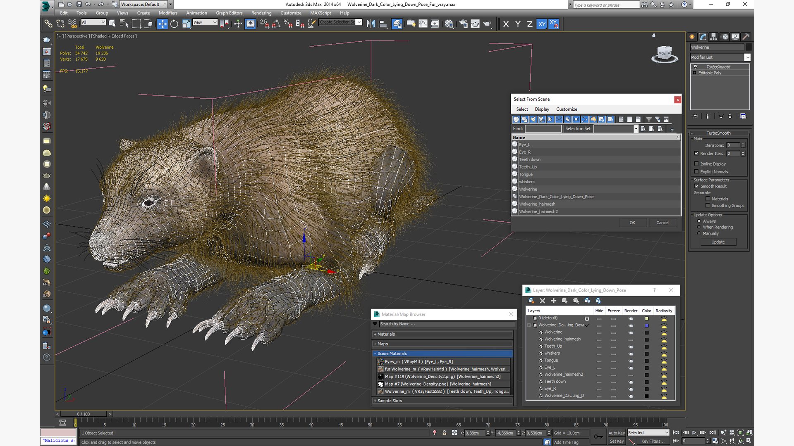Click OK in Select From Scene
794x446 pixels.
click(x=632, y=223)
